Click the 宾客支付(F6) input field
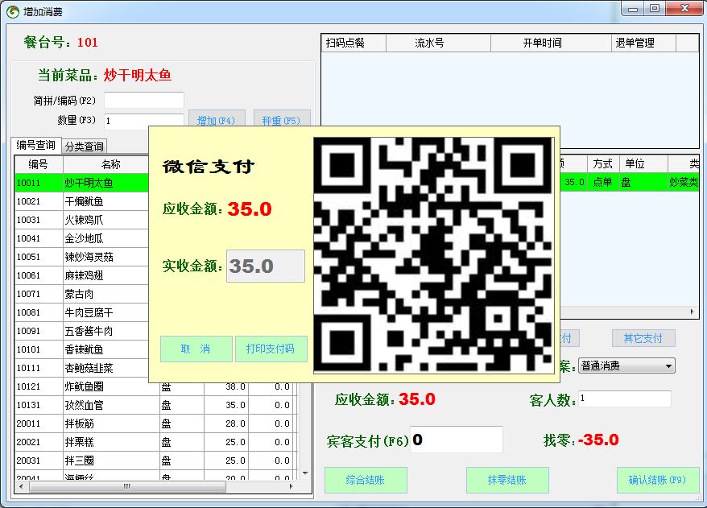The image size is (707, 508). tap(457, 440)
